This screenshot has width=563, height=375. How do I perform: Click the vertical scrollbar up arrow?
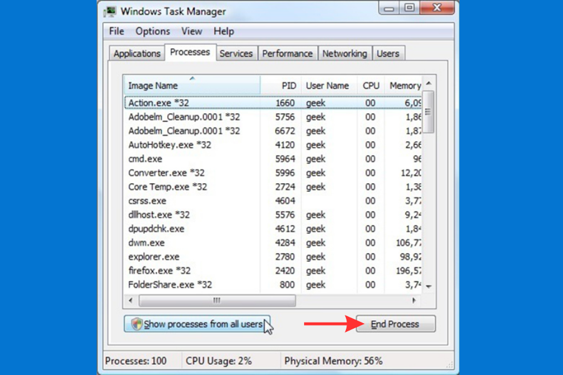[x=429, y=82]
